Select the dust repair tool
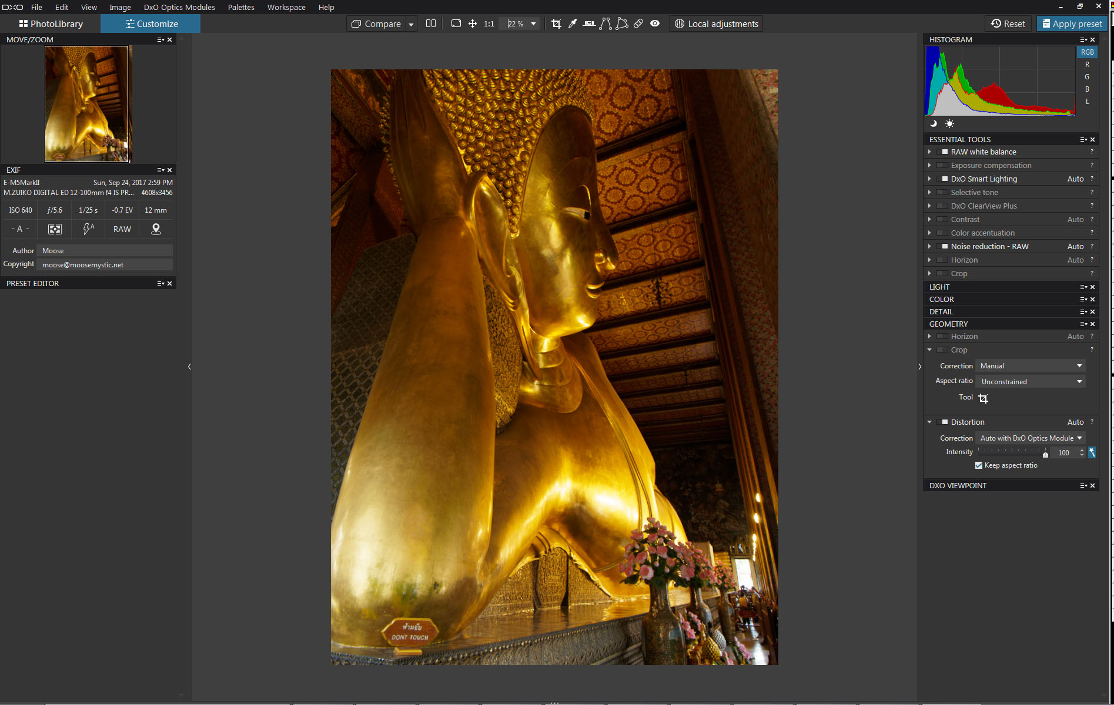Screen dimensions: 1114x705 pyautogui.click(x=638, y=23)
